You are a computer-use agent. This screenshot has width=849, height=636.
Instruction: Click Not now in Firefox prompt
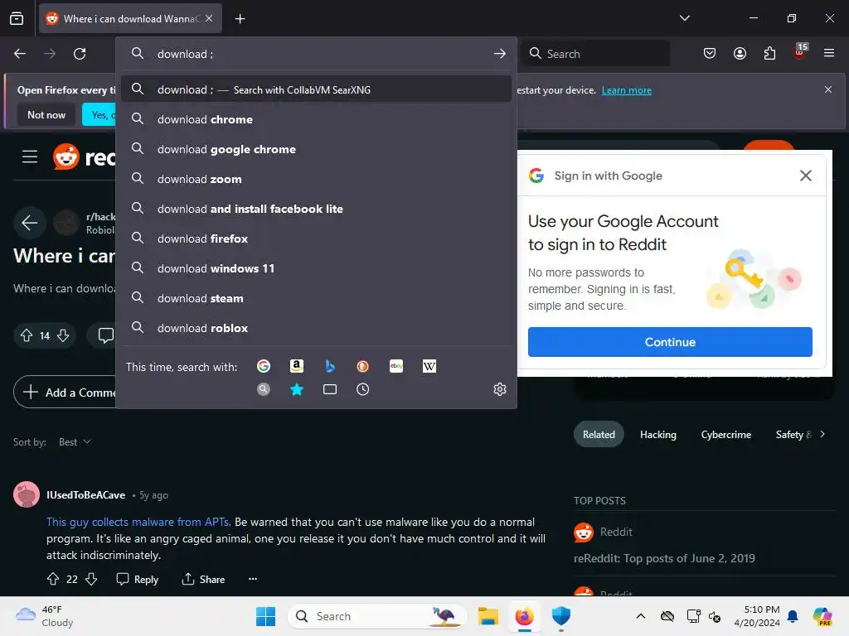pos(46,114)
